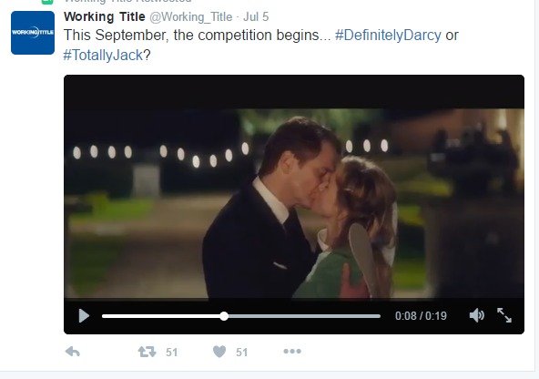The height and width of the screenshot is (379, 539).
Task: Click the kissing couple video frame
Action: pyautogui.click(x=294, y=203)
